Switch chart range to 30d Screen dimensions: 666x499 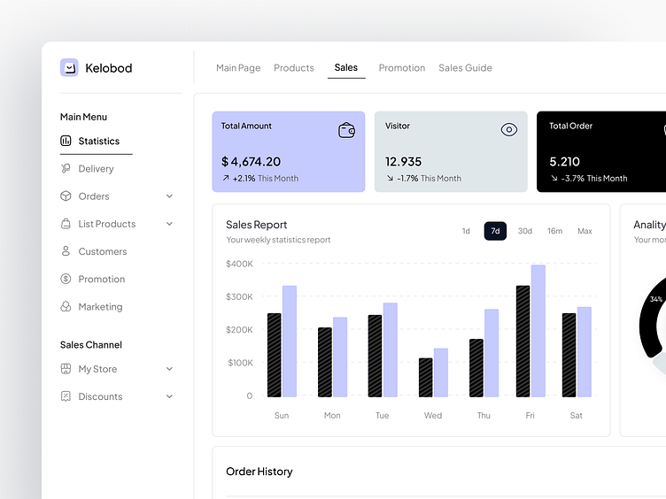[x=525, y=231]
